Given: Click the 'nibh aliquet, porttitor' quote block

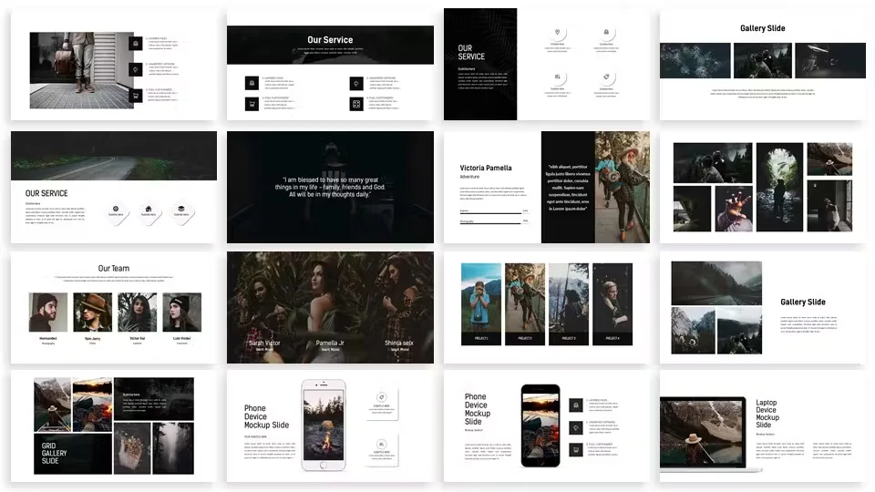Looking at the screenshot, I should [x=568, y=188].
